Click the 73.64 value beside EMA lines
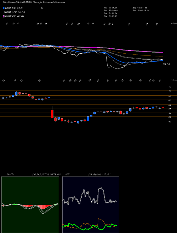Viewport: 177px width, 233px height. [x=166, y=64]
